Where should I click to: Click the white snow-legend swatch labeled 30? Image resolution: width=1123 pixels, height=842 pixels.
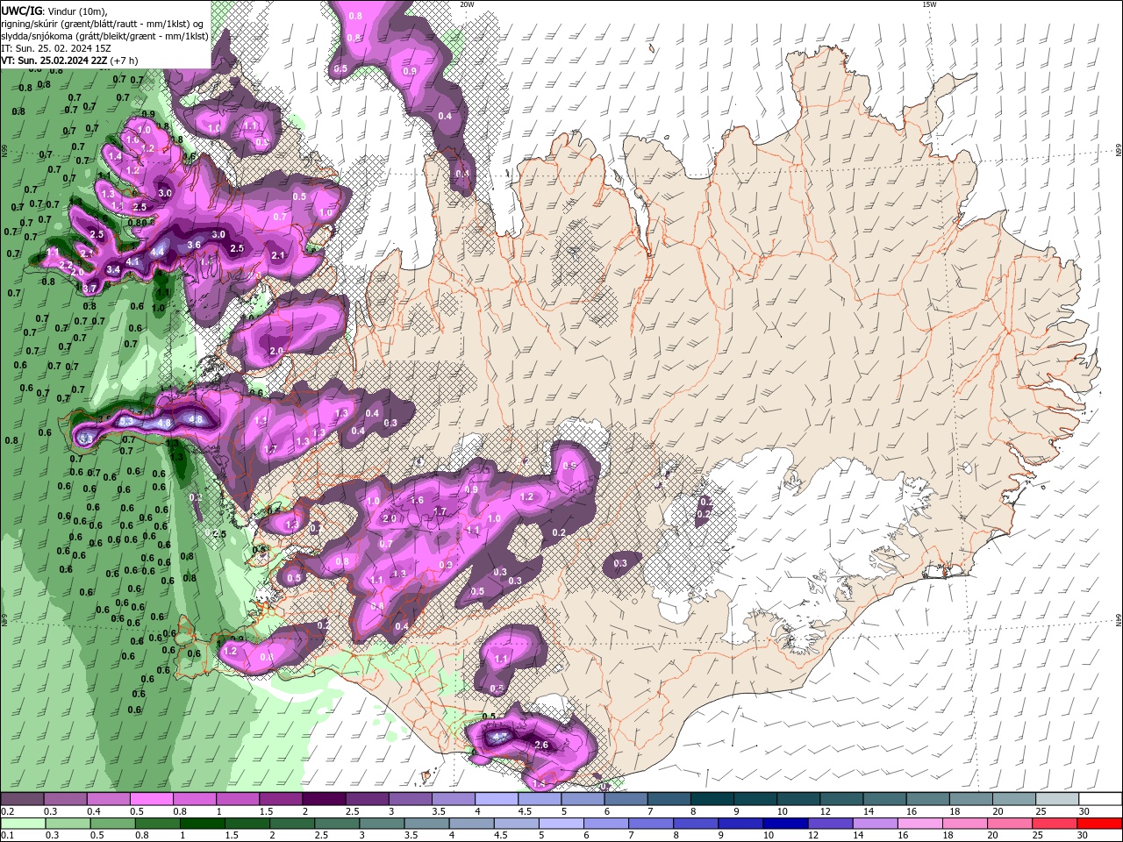point(1100,799)
